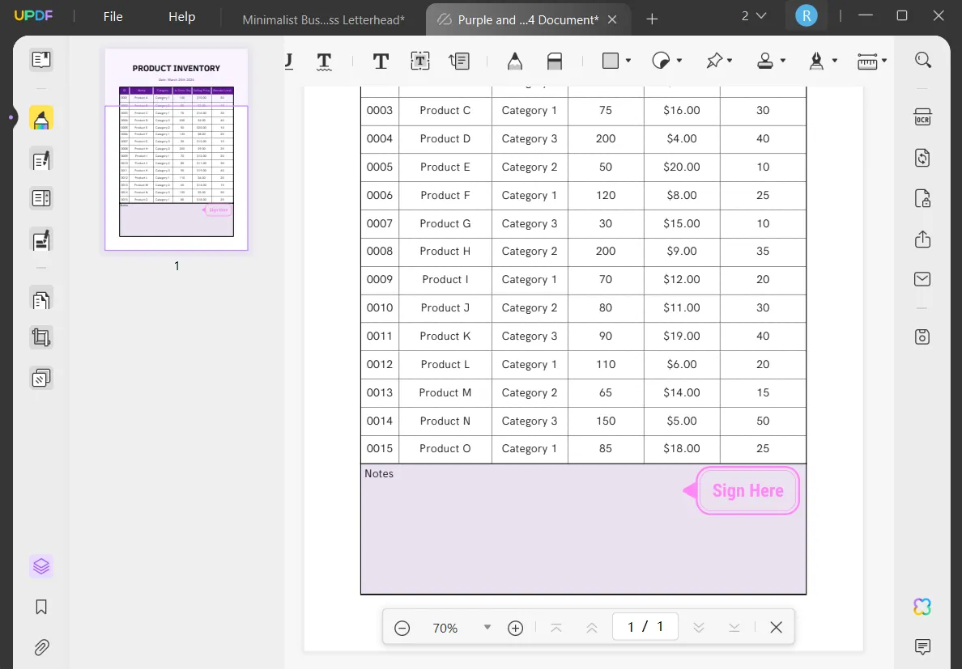The height and width of the screenshot is (669, 962).
Task: Open the Attachments paperclip panel
Action: pos(41,647)
